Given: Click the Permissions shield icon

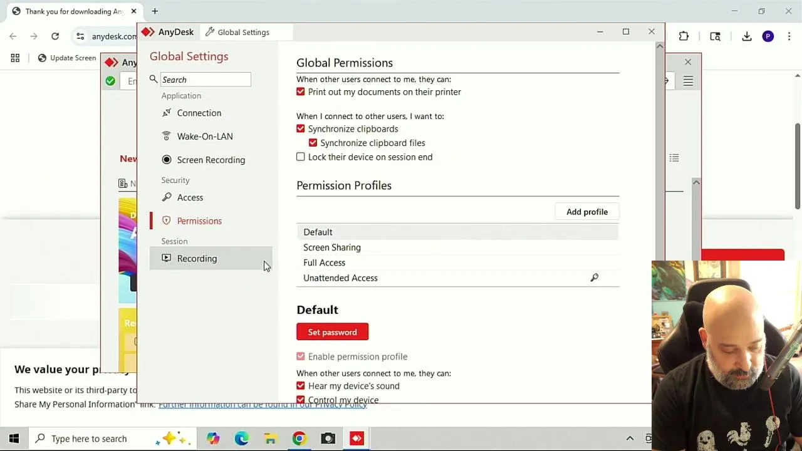Looking at the screenshot, I should pyautogui.click(x=166, y=220).
